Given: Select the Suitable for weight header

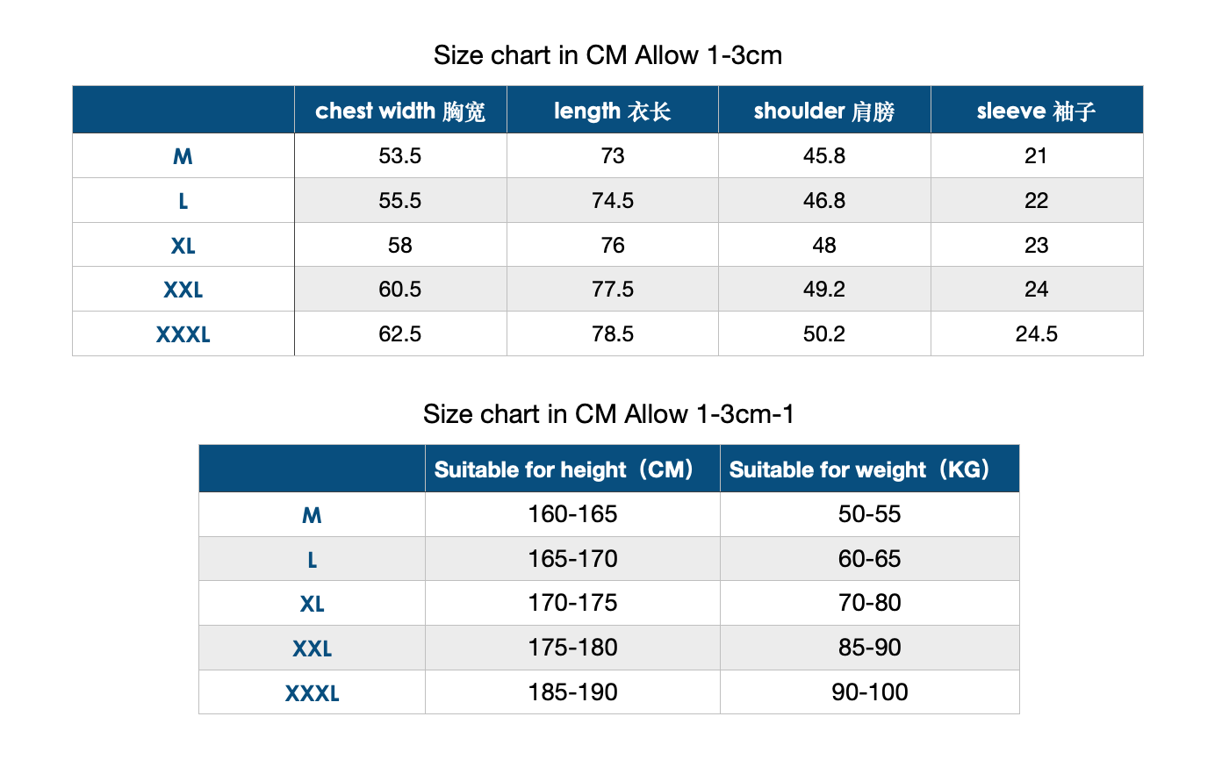Looking at the screenshot, I should (x=870, y=469).
